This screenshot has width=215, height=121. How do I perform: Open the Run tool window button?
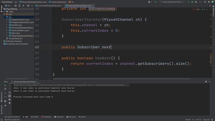(26, 117)
